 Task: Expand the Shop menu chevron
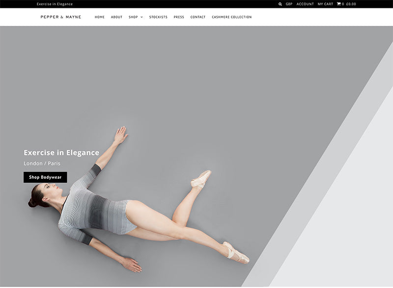[x=141, y=17]
